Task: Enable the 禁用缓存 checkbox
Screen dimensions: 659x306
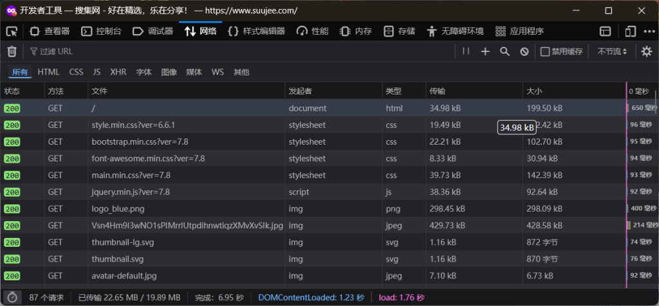Action: [545, 51]
